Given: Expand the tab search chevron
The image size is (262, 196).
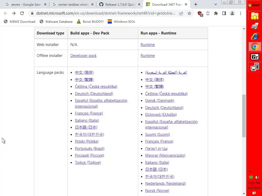Looking at the screenshot, I should tap(215, 4).
